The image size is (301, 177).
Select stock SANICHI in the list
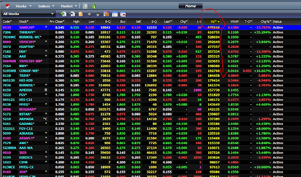(26, 27)
